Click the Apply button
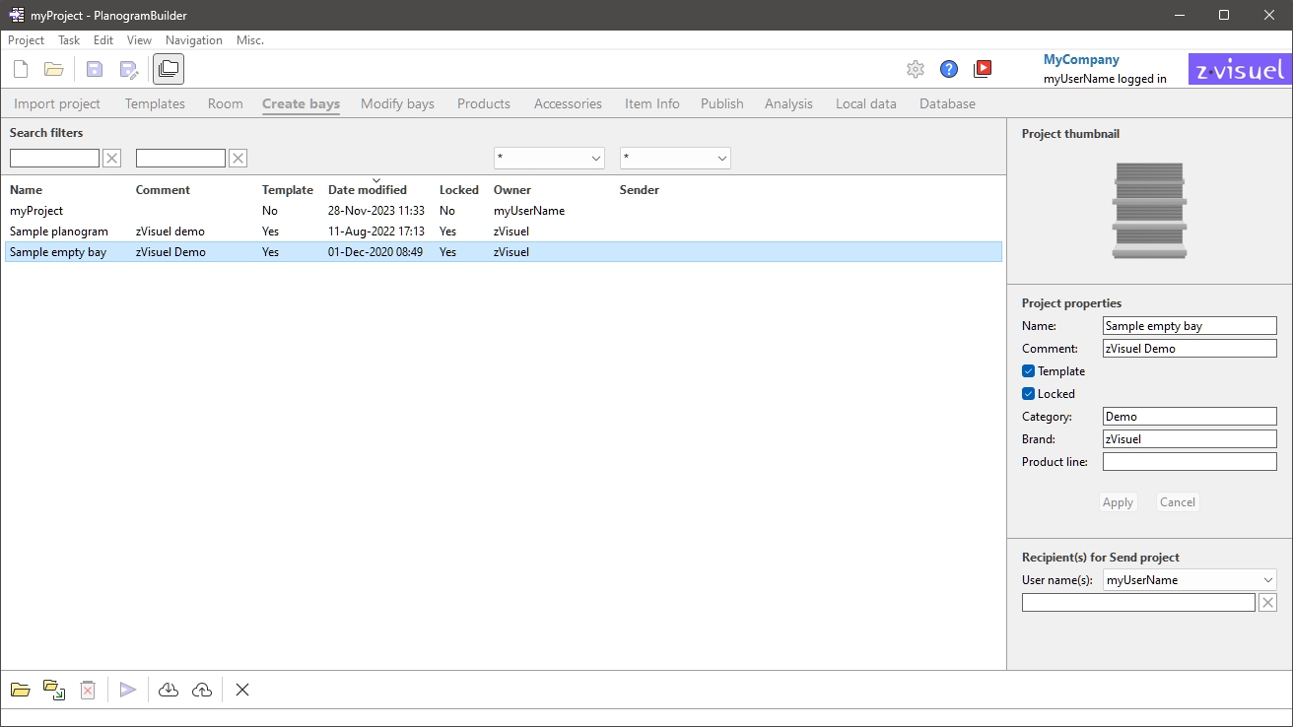This screenshot has width=1293, height=727. pos(1118,502)
